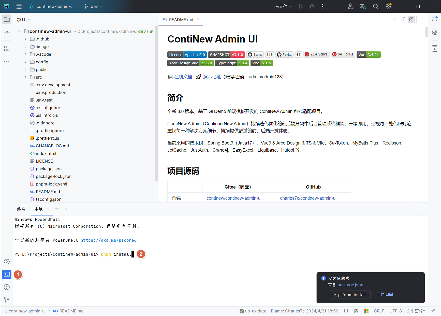The width and height of the screenshot is (441, 316).
Task: Open continew-admin-ui project dropdown
Action: pyautogui.click(x=53, y=6)
